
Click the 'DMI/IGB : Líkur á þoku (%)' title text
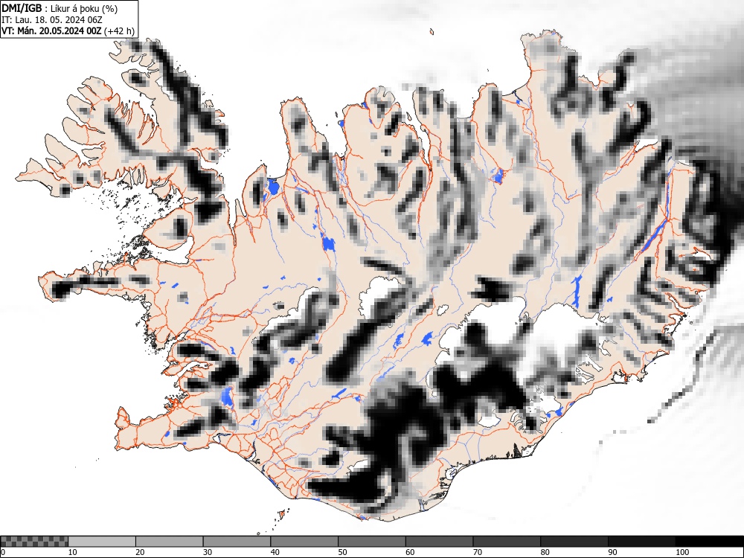(x=60, y=8)
